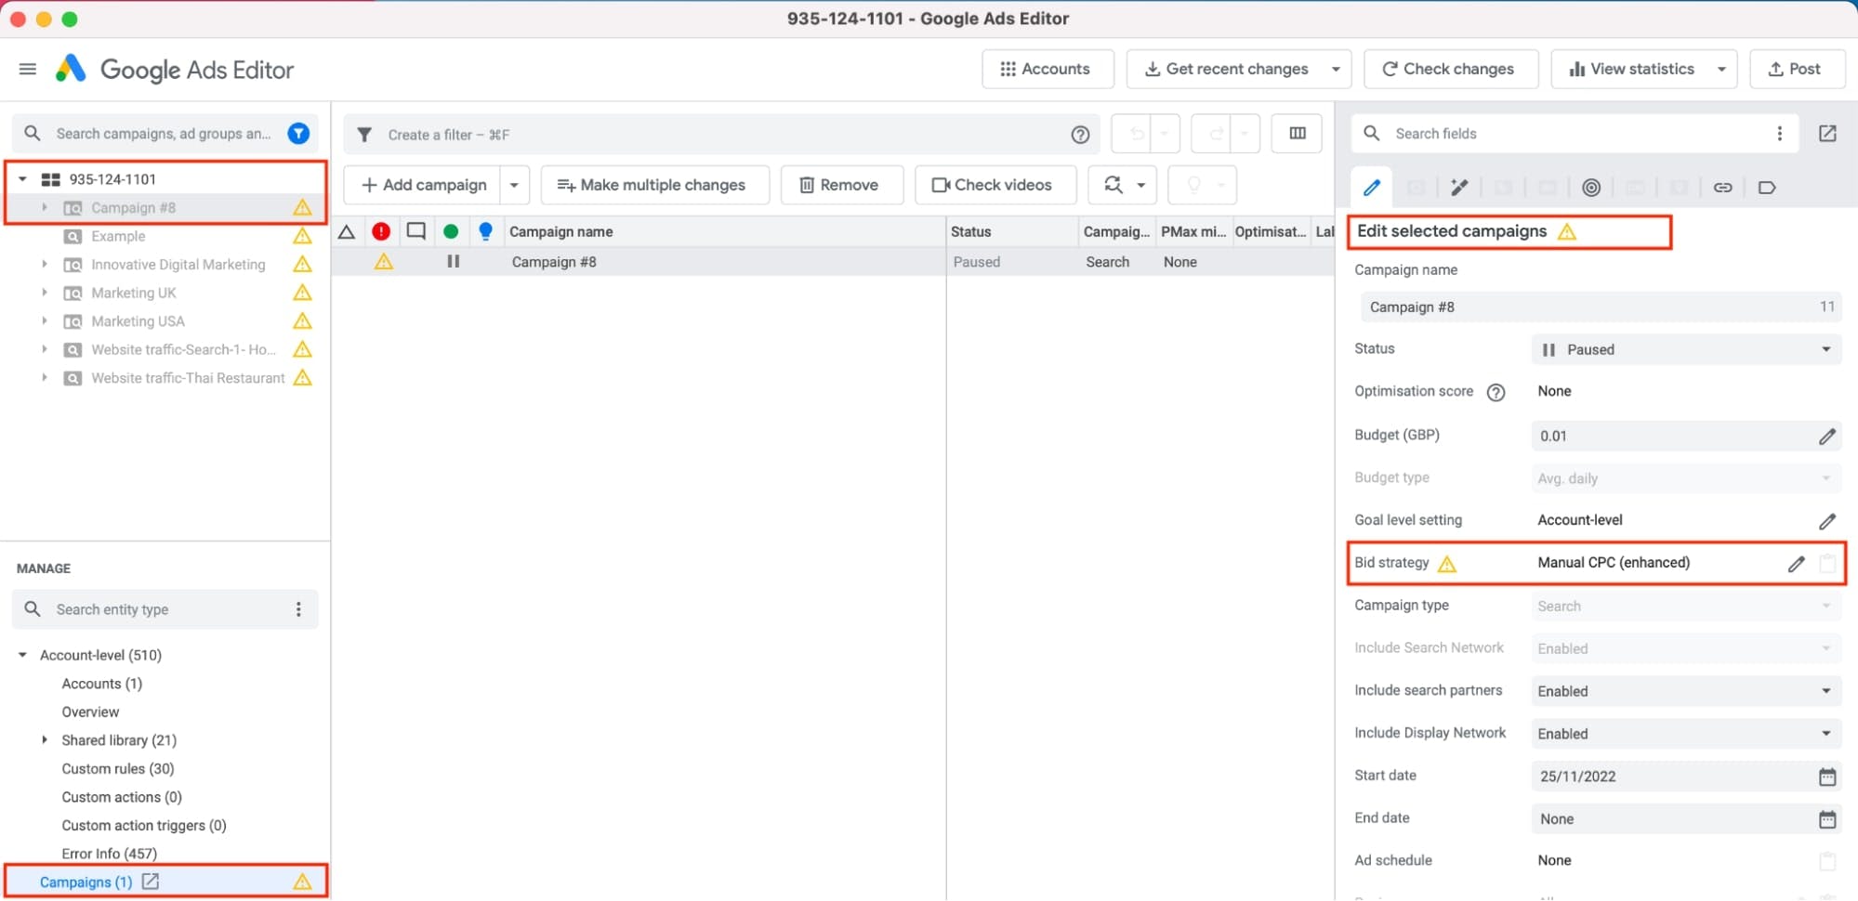Select the label tag icon in the edit panel
Screen dimensions: 1858x901
coord(1767,187)
